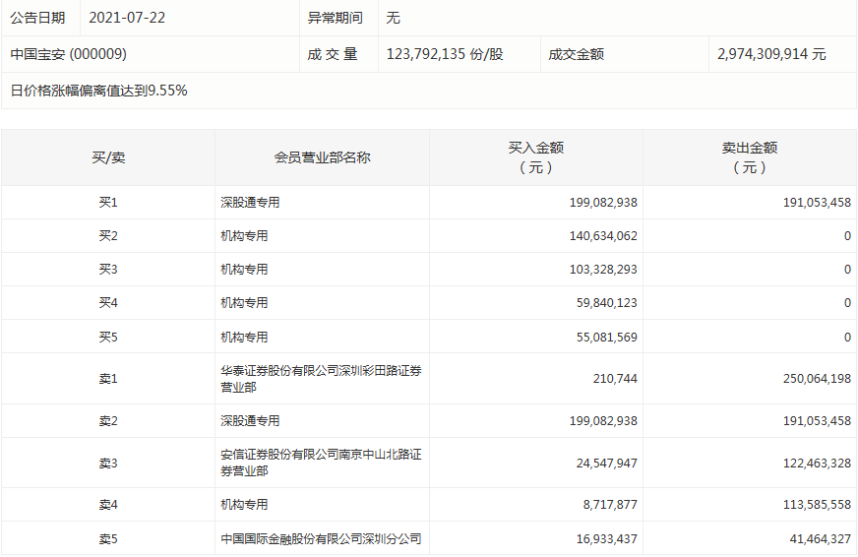Click 机构专用 in the 买2 row
This screenshot has height=557, width=858.
[244, 236]
